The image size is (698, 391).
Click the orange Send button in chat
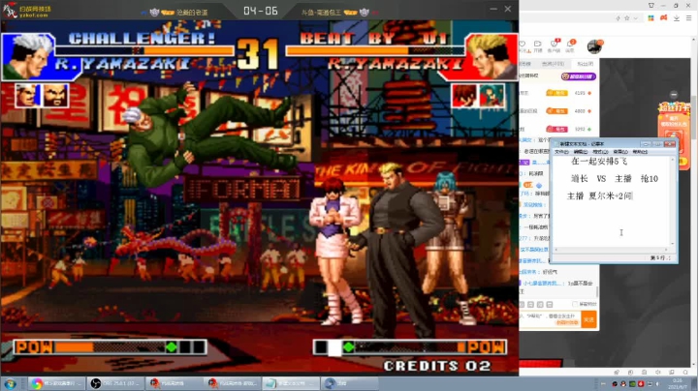click(x=588, y=319)
